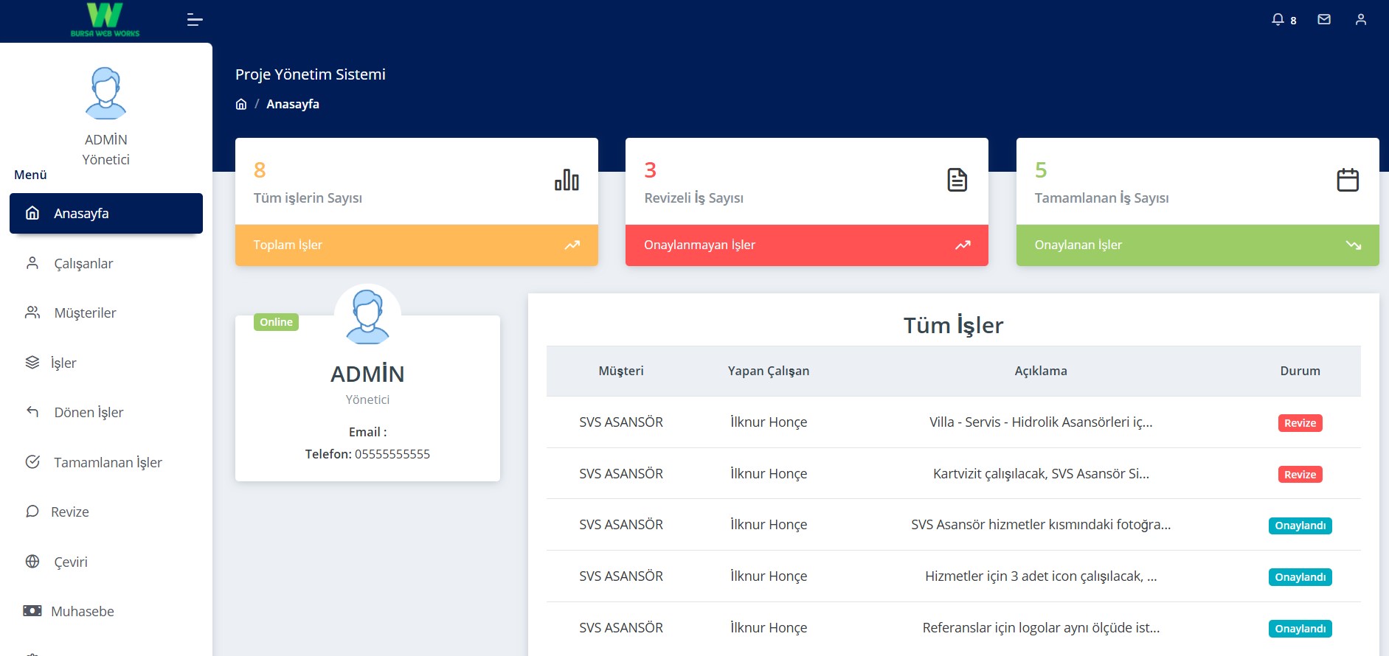Open Onaylanmayan İşler red footer link
Screen dimensions: 1389x656
806,245
